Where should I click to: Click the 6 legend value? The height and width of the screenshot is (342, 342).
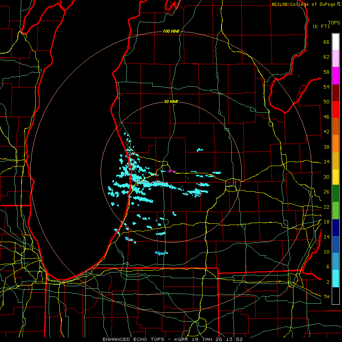pyautogui.click(x=328, y=267)
